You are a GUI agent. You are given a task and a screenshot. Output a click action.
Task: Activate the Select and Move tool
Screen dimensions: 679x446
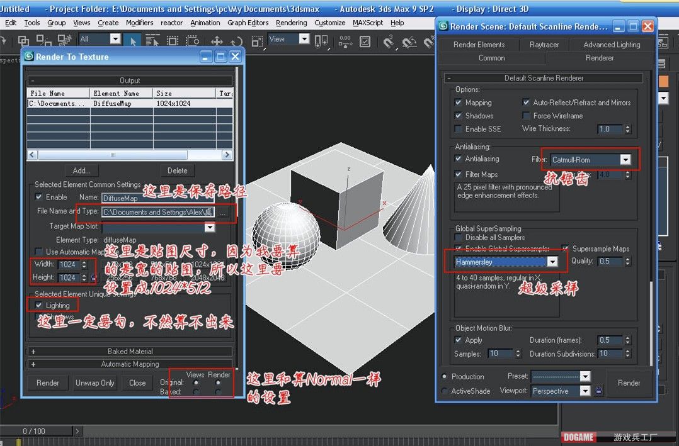pyautogui.click(x=217, y=41)
